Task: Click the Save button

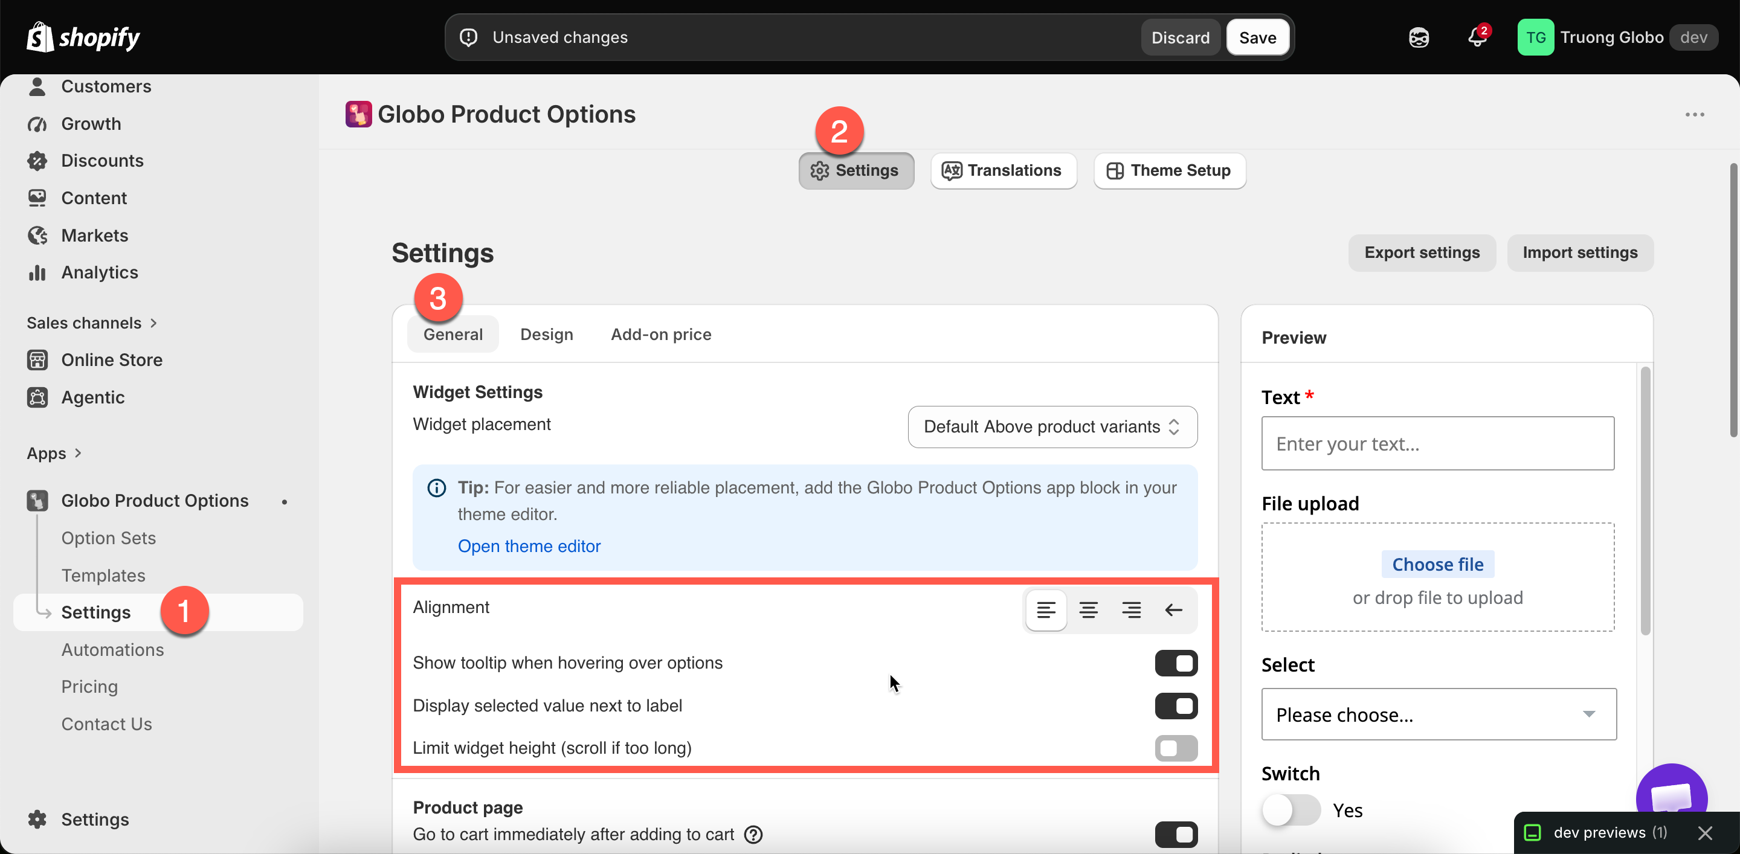Action: [1257, 37]
